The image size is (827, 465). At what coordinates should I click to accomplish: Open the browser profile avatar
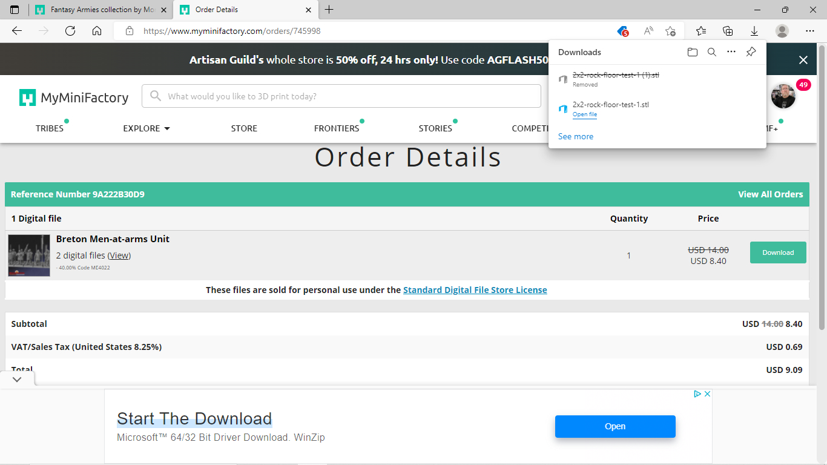pos(782,31)
